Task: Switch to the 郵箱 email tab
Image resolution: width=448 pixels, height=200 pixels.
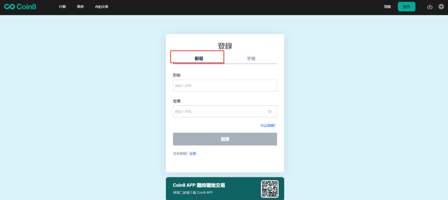Action: [199, 59]
